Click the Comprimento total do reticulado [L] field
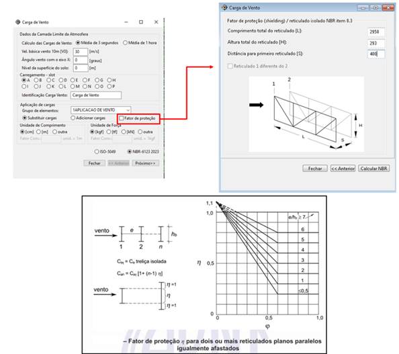Image resolution: width=399 pixels, height=354 pixels. click(376, 32)
